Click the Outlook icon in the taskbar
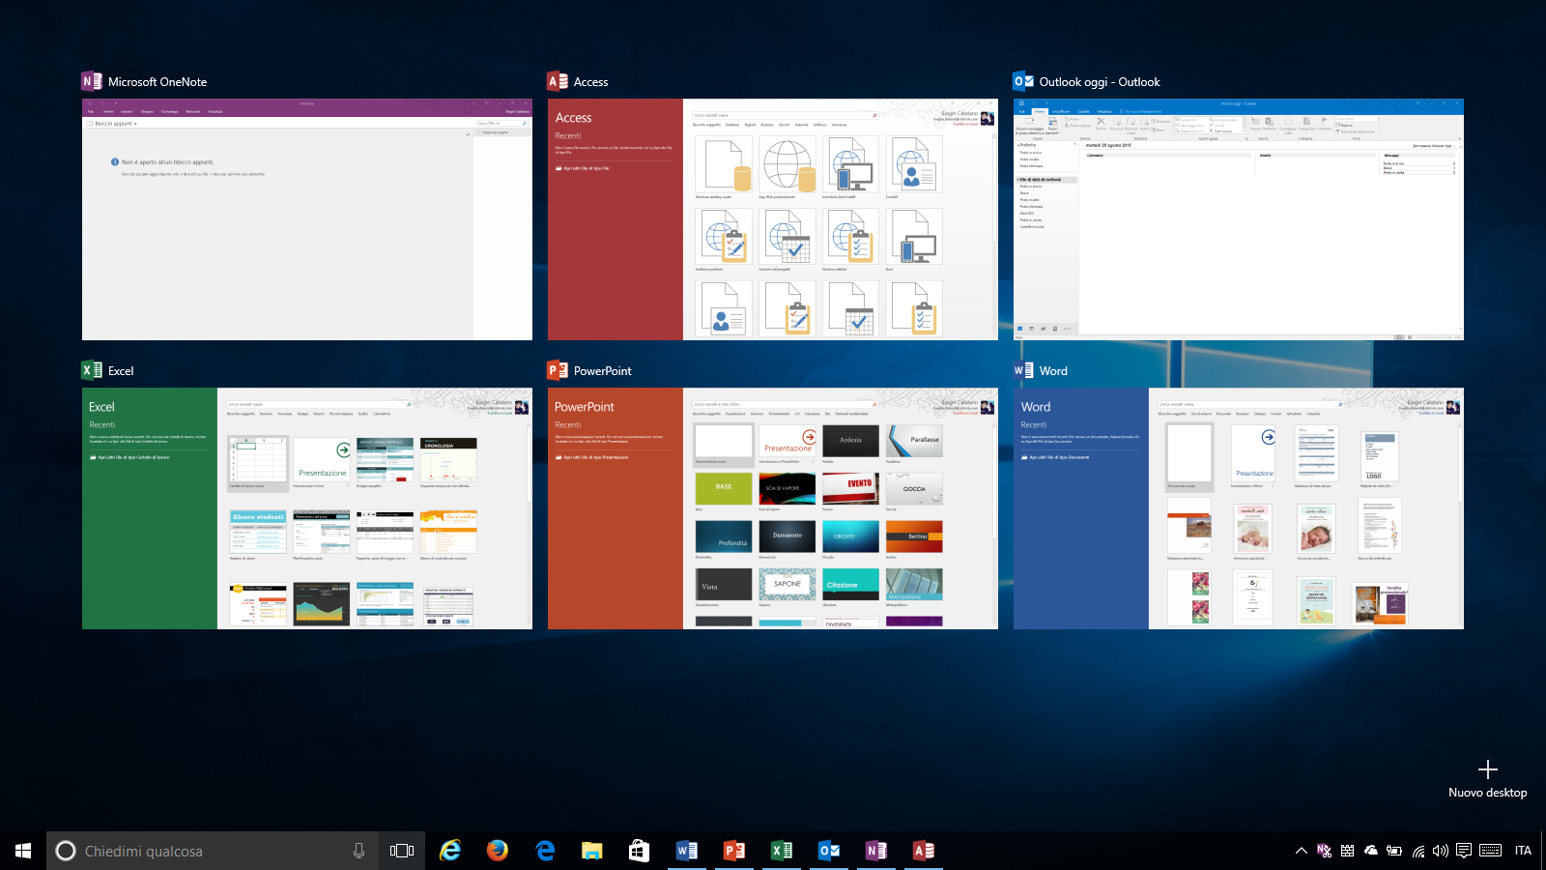Image resolution: width=1546 pixels, height=870 pixels. click(829, 851)
